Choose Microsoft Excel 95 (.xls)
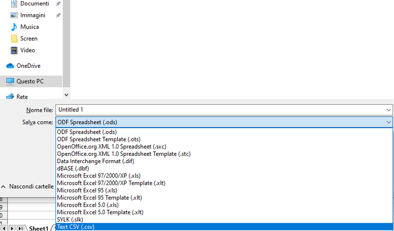This screenshot has height=231, width=394. click(224, 190)
